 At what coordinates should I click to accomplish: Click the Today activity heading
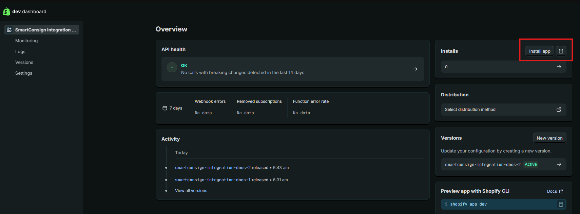coord(181,153)
